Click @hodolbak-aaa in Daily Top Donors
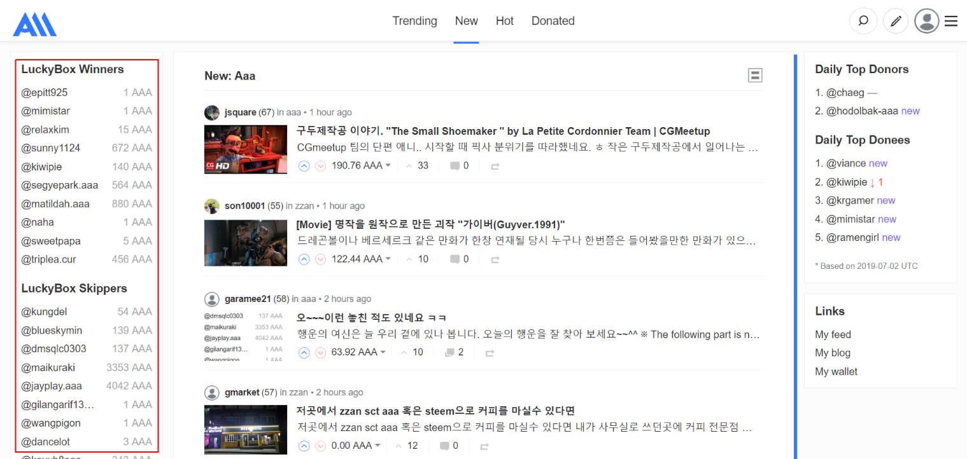This screenshot has height=459, width=967. pos(862,111)
